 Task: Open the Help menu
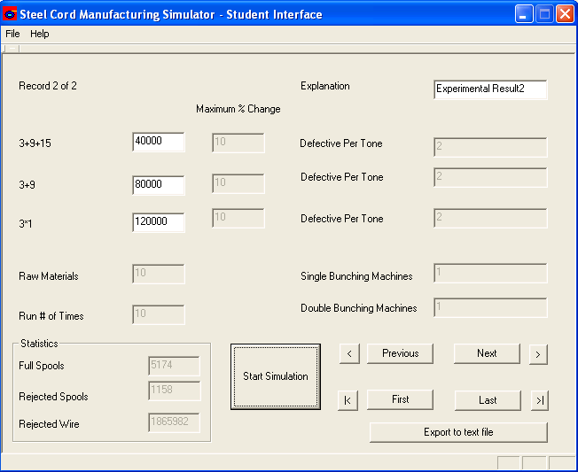coord(39,34)
